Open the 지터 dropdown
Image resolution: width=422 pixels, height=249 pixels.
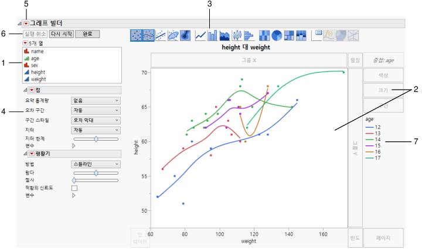pos(96,130)
